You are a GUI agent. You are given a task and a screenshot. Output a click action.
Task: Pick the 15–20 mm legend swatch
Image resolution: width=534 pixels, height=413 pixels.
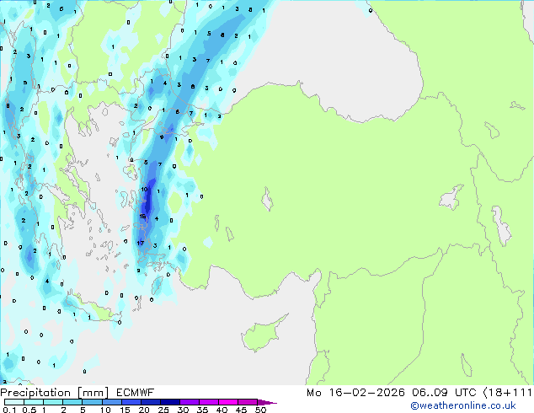131,402
